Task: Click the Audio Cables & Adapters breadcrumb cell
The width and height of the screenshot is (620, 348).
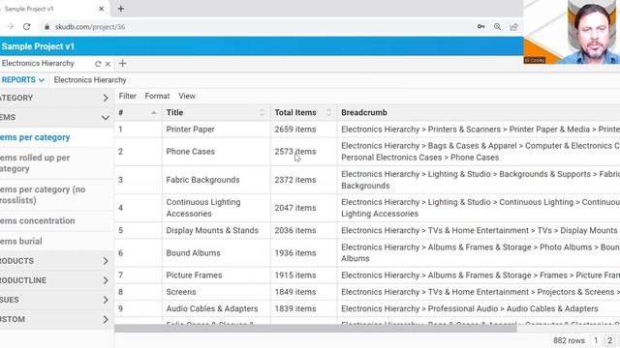Action: tap(479, 308)
